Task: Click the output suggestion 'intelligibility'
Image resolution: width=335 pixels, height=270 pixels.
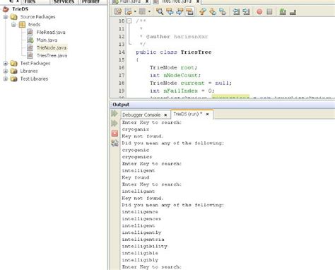Action: click(x=144, y=246)
